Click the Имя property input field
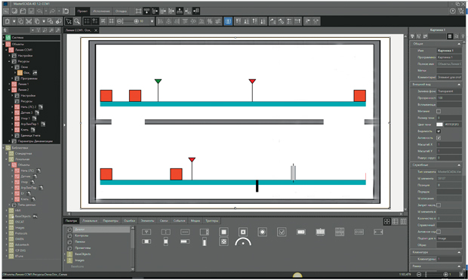Viewport: 468px width, 280px height. pos(449,51)
